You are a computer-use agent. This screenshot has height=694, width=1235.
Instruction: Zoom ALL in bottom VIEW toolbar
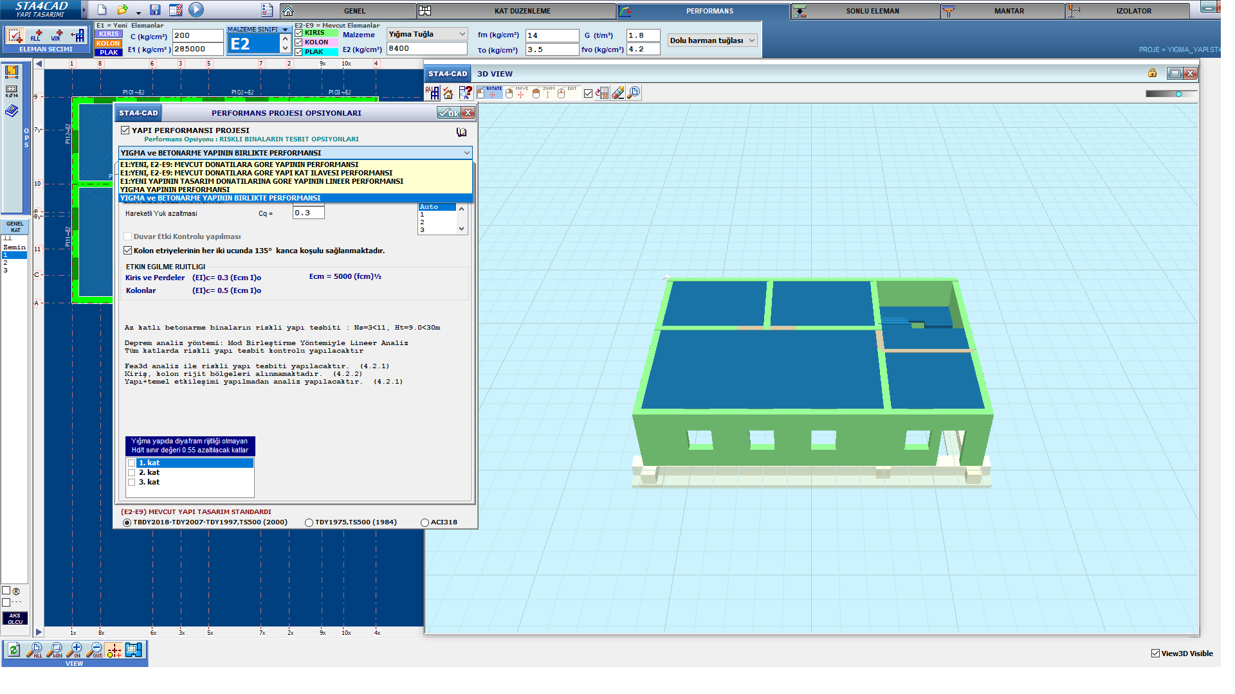(35, 650)
